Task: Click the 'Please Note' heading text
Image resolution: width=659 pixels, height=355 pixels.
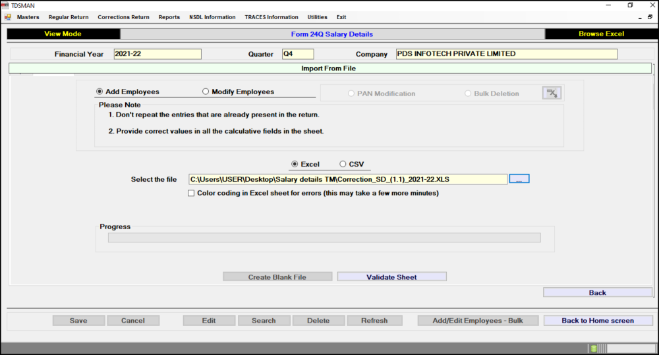Action: pos(120,105)
